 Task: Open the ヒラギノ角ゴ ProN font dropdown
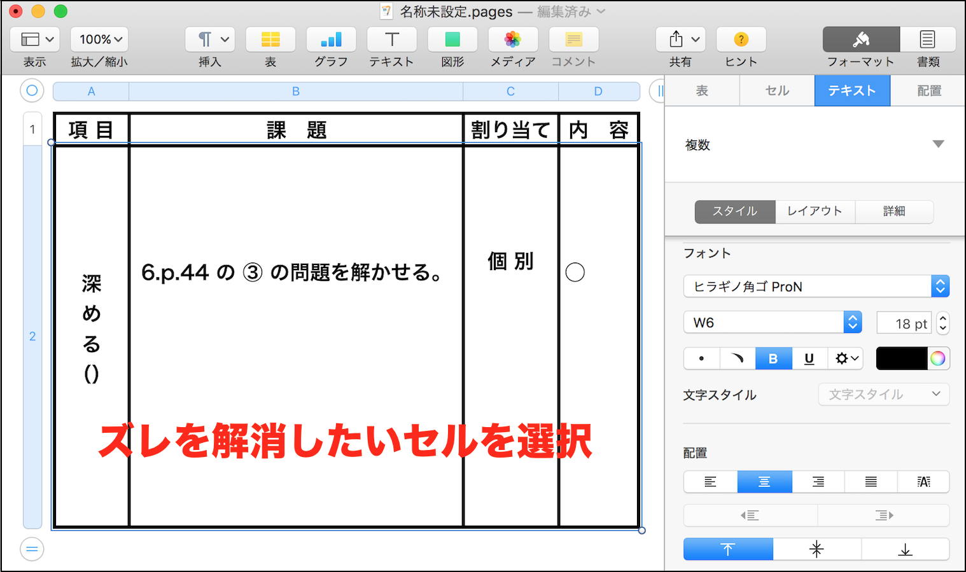816,287
